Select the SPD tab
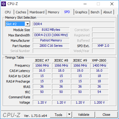Viewport: 119px width, 119px height. 67,12
